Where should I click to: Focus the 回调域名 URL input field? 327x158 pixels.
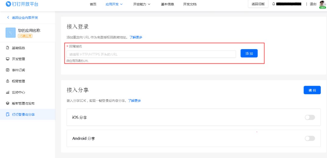click(151, 54)
